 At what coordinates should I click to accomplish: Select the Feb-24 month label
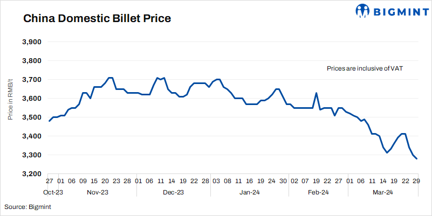(319, 192)
